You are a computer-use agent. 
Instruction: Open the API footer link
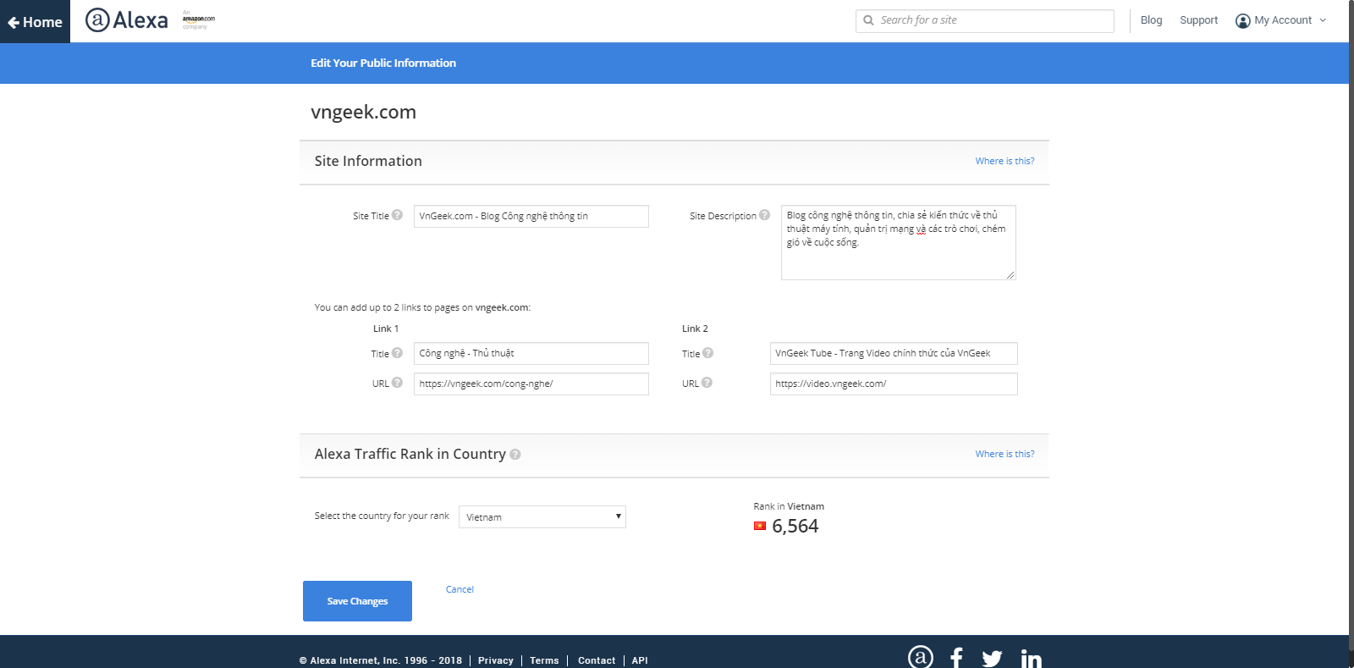tap(640, 660)
